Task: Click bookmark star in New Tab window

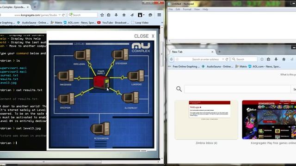Action: [x=262, y=59]
